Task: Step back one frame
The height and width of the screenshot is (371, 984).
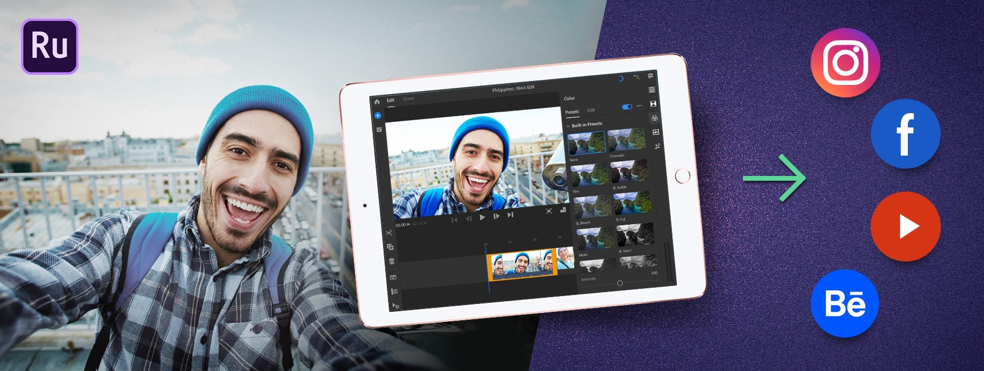Action: 468,218
